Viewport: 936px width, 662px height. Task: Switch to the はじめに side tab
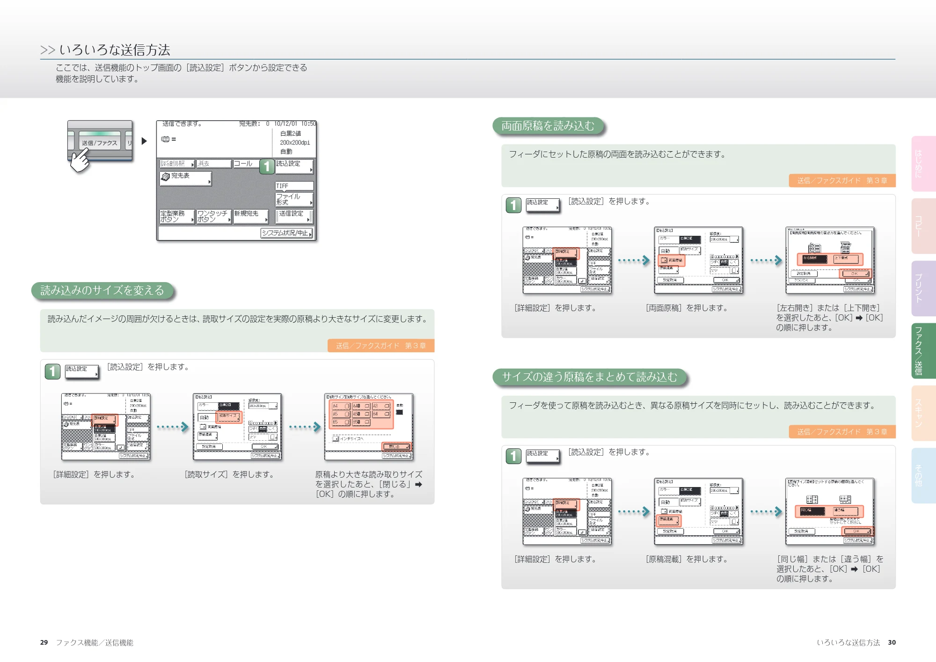(923, 164)
